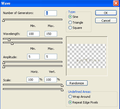Click the vertical Scale slider handle
Image resolution: width=120 pixels, height=109 pixels.
[62, 90]
